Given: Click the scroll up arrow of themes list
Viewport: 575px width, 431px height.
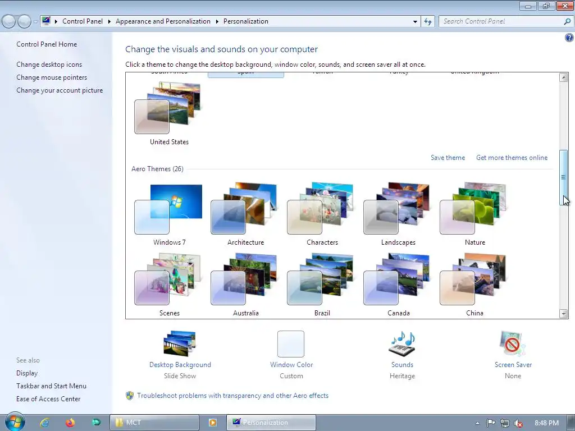Looking at the screenshot, I should 563,77.
